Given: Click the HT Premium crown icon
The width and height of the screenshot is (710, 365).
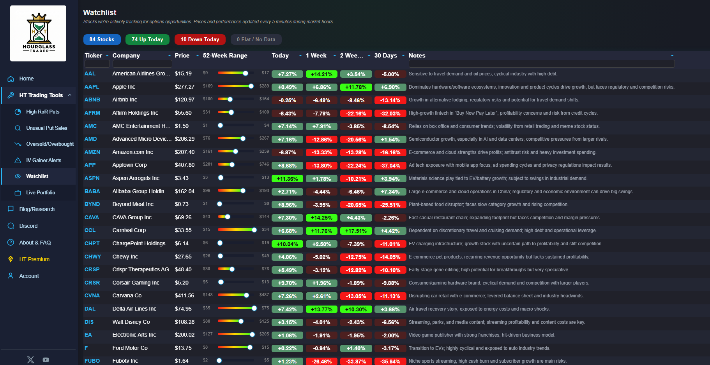Looking at the screenshot, I should point(11,259).
